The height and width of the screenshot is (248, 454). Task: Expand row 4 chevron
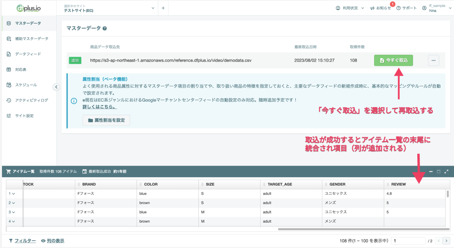click(14, 221)
